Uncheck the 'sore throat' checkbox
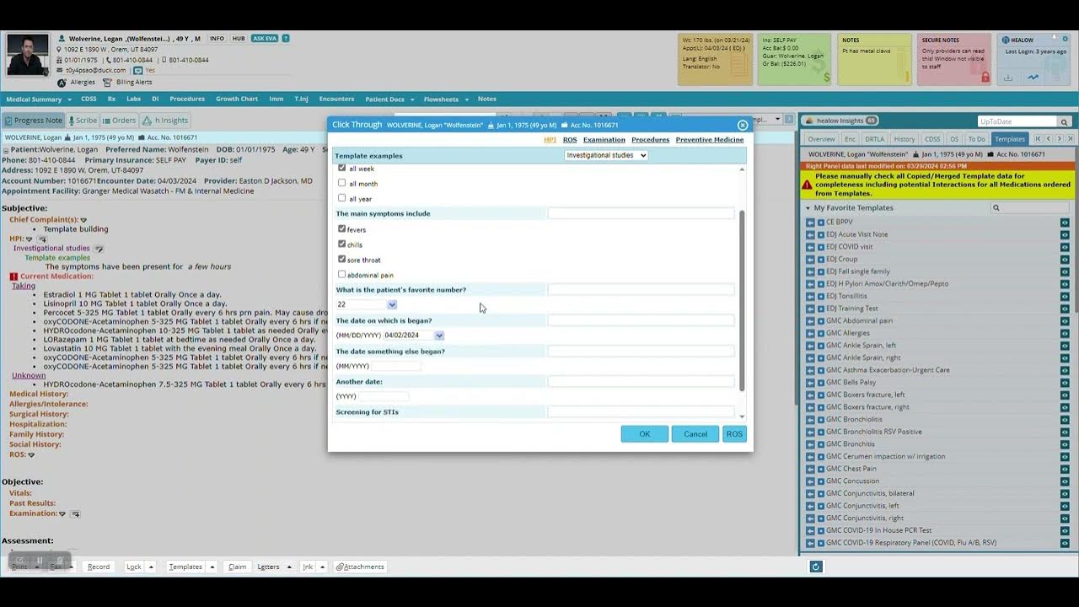Image resolution: width=1079 pixels, height=607 pixels. (x=341, y=259)
